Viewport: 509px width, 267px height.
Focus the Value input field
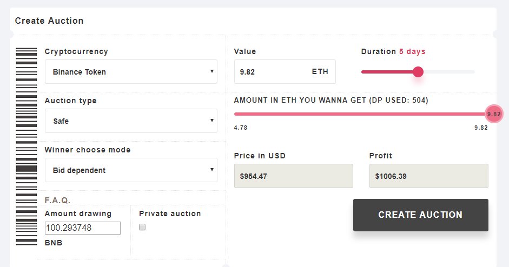pos(285,72)
